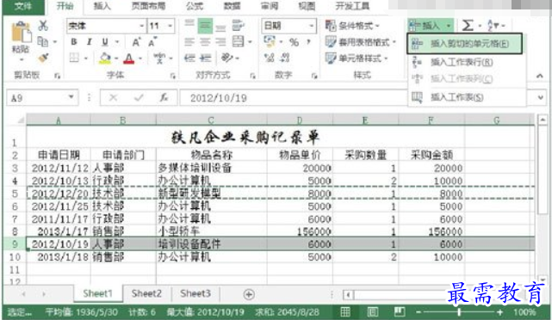This screenshot has width=552, height=320.
Task: Choose 插入剪切的单元格 menu item
Action: [465, 44]
